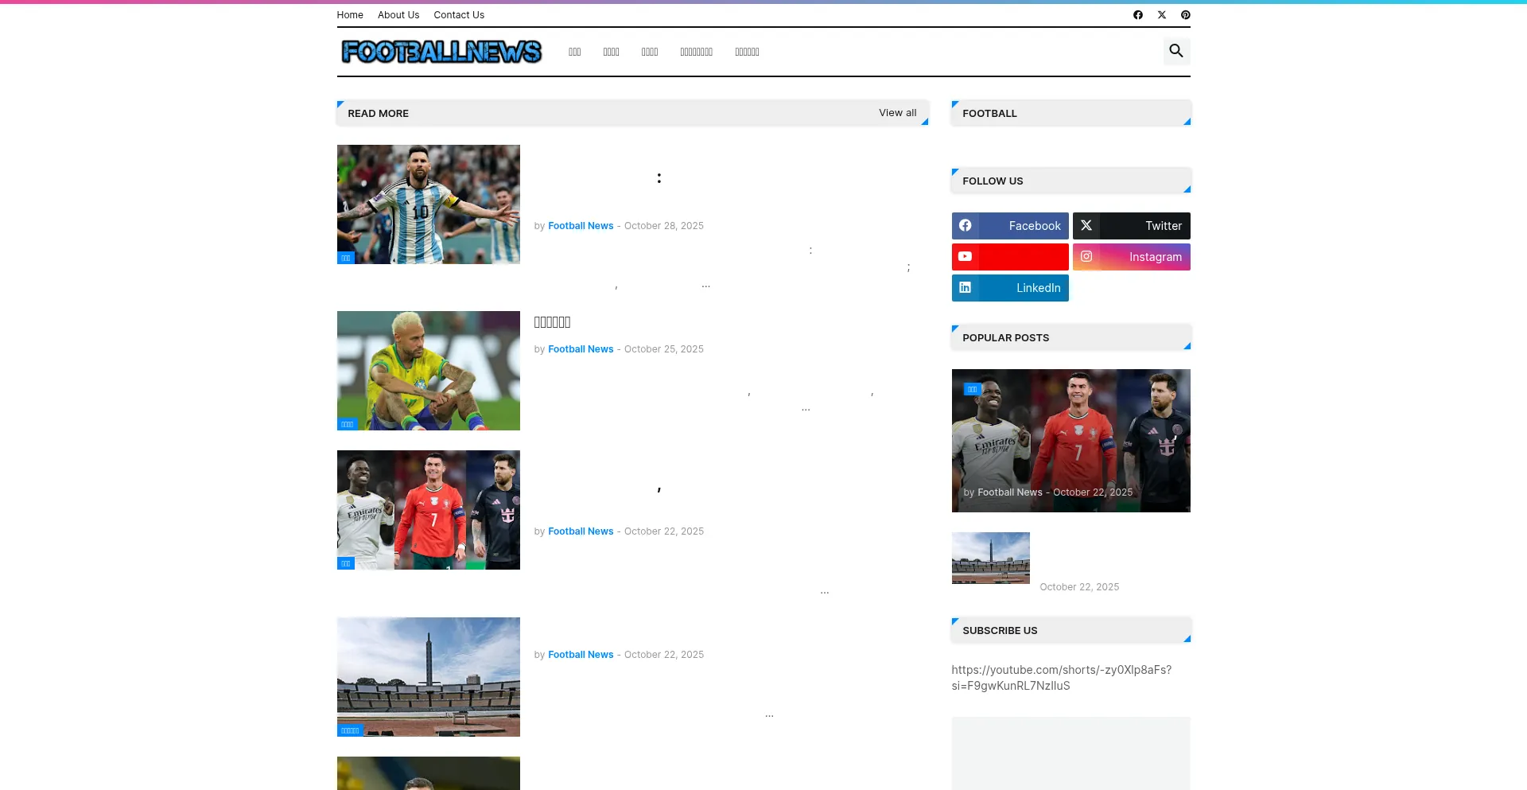Click the Facebook icon in top bar

(1137, 15)
